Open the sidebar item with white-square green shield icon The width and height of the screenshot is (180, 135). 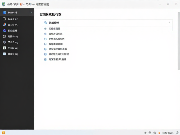pos(4,48)
